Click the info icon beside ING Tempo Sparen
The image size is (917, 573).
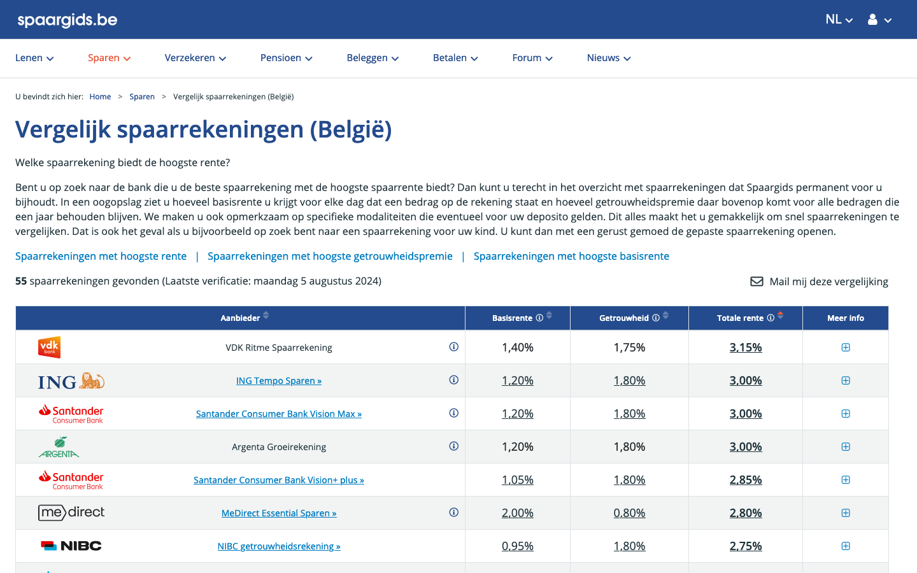point(453,380)
